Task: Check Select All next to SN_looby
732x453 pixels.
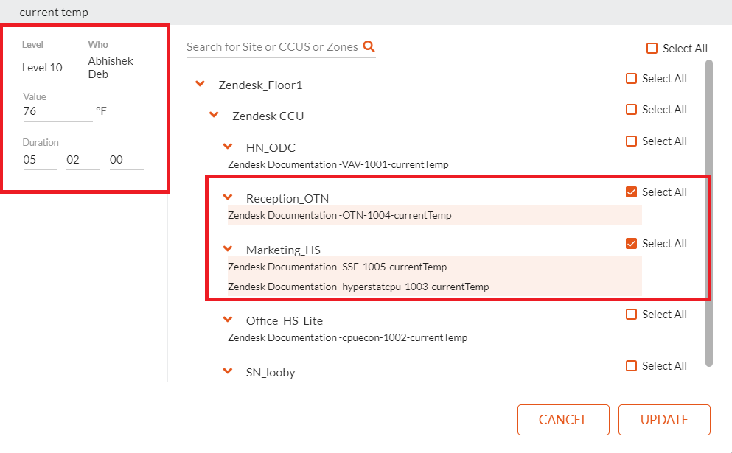Action: (x=631, y=365)
